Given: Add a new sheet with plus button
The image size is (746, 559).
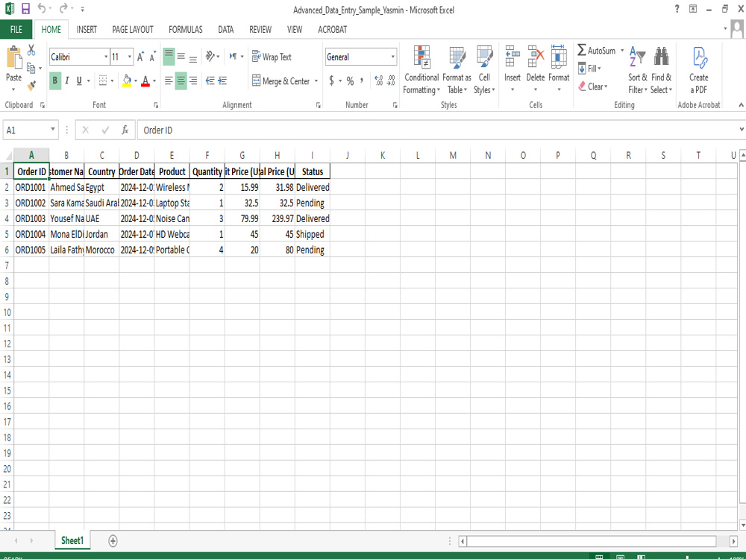Looking at the screenshot, I should (113, 540).
